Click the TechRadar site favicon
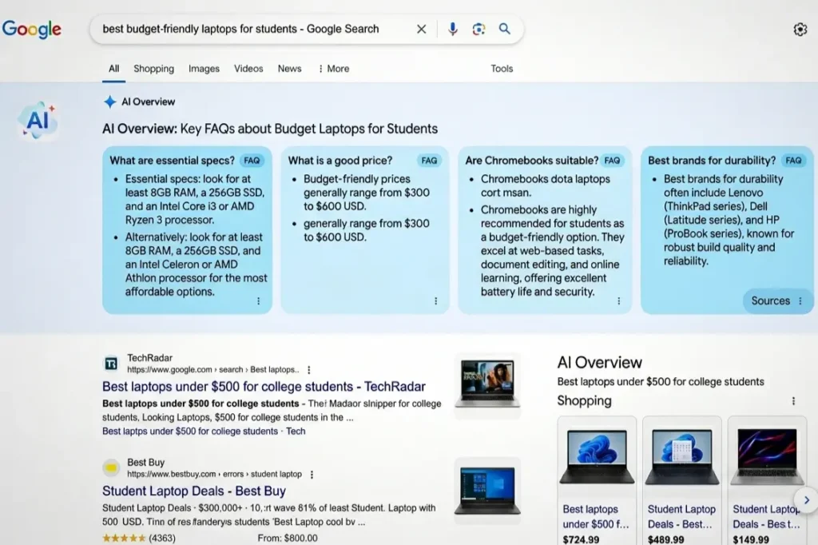 tap(111, 364)
